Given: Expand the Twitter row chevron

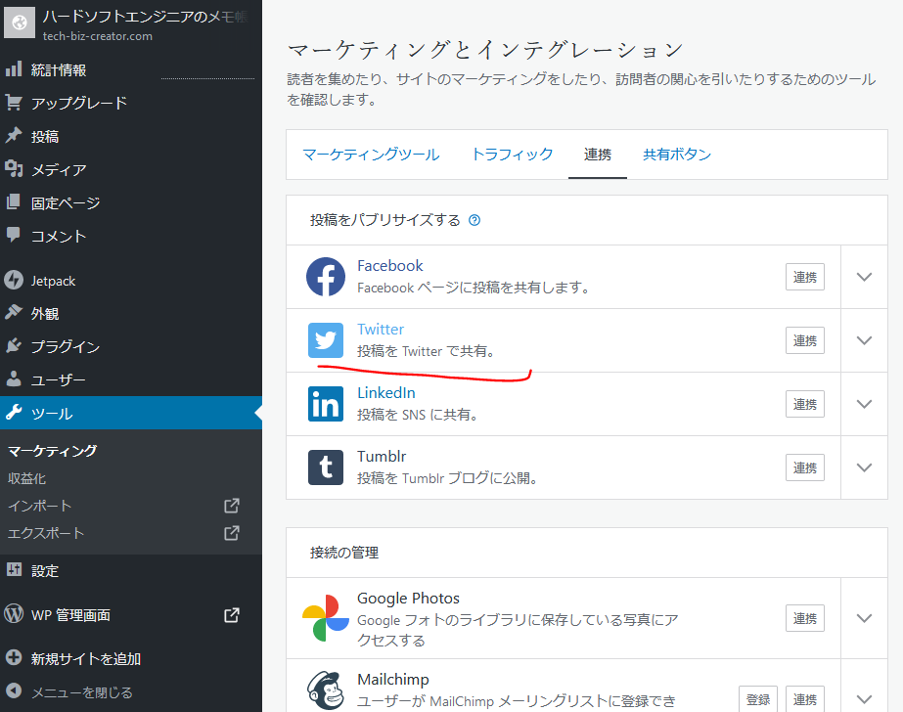Looking at the screenshot, I should 864,340.
